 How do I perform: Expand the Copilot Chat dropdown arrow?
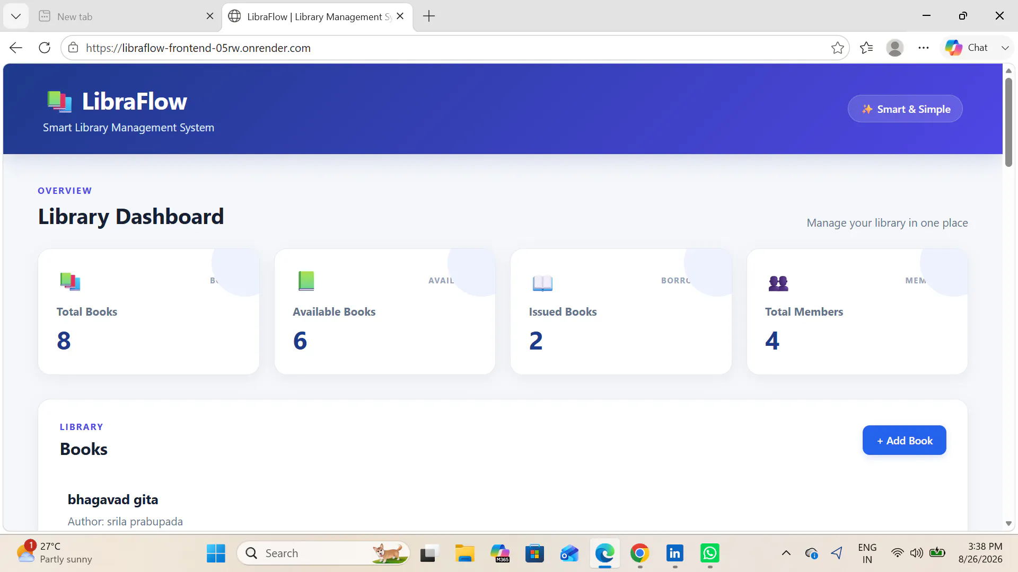coord(1005,48)
